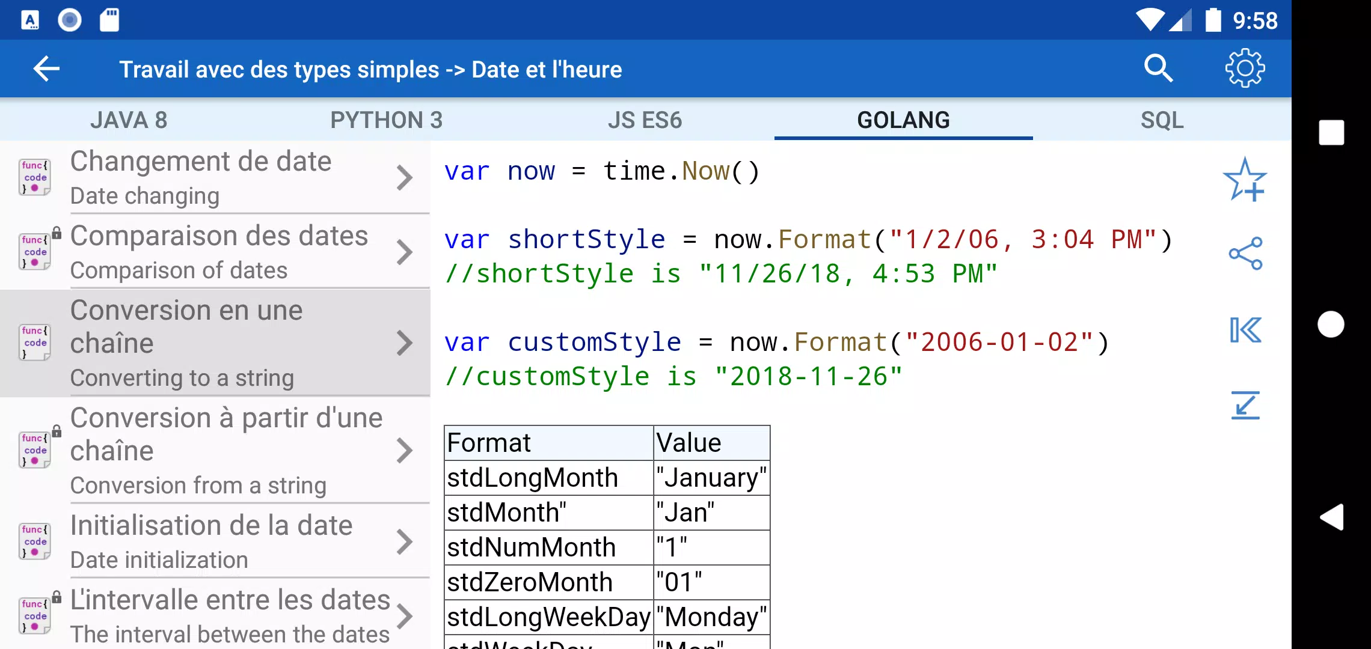Select the GOLANG tab
This screenshot has height=649, width=1371.
(x=903, y=120)
